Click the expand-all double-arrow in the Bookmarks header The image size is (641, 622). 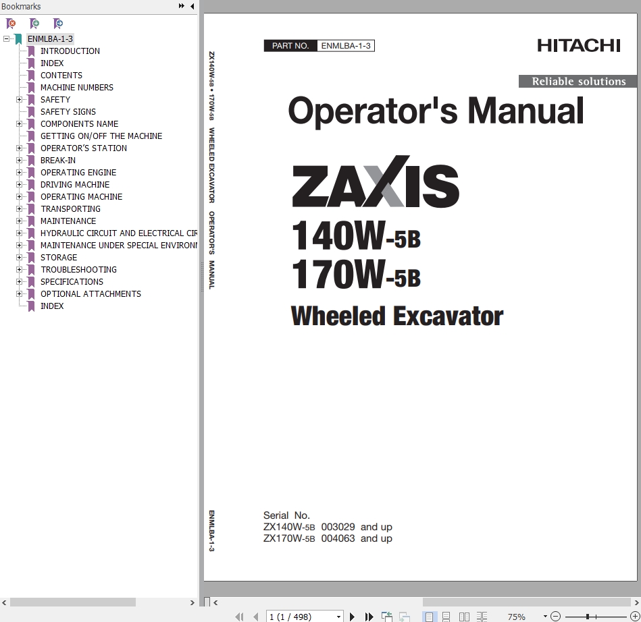(x=182, y=6)
